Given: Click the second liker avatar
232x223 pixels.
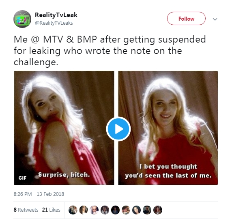Looking at the screenshot, I should pyautogui.click(x=84, y=210).
